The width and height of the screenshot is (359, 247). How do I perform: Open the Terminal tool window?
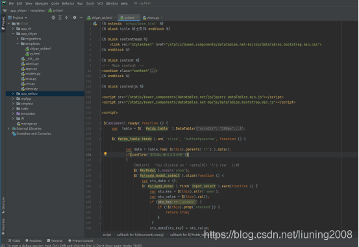tap(55, 241)
